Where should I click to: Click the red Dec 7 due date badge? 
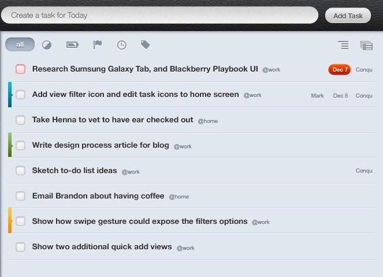pyautogui.click(x=339, y=70)
